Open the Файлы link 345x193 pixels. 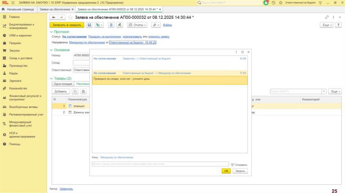pos(167,25)
